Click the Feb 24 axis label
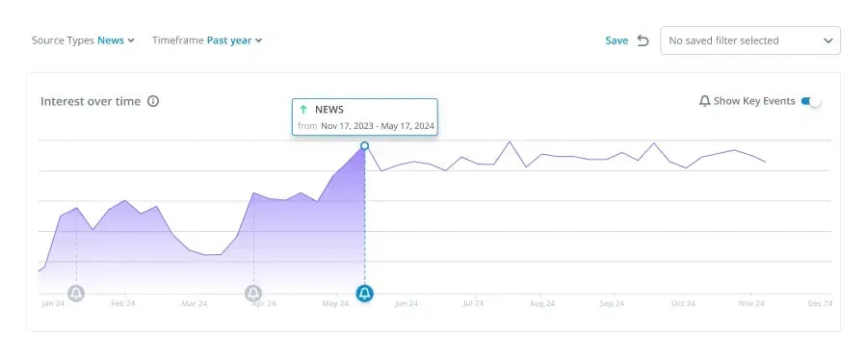The image size is (867, 358). pyautogui.click(x=122, y=303)
